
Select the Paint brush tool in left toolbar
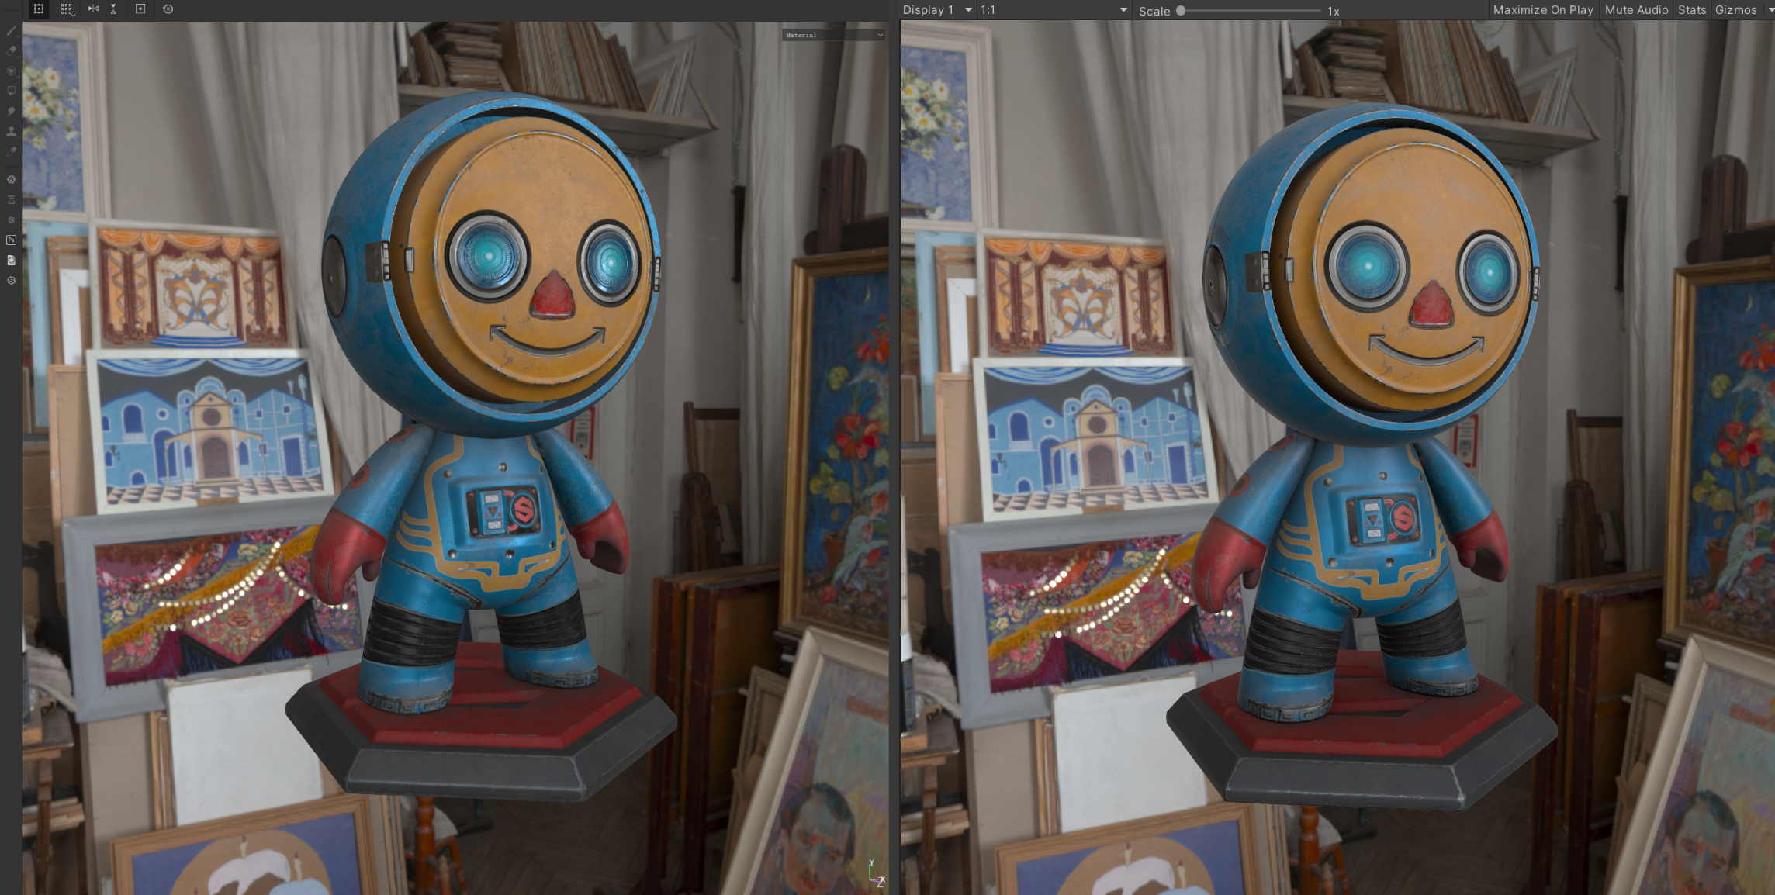11,30
